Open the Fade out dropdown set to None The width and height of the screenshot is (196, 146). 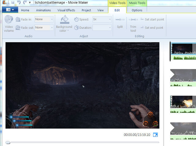[x=44, y=27]
